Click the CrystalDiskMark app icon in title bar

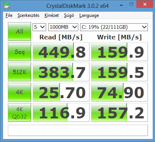coord(7,6)
